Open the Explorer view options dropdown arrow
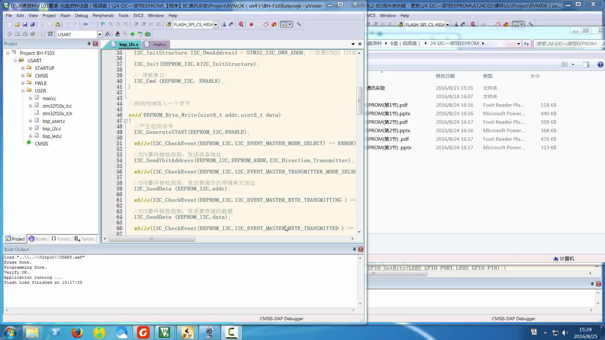This screenshot has width=605, height=340. 573,65
